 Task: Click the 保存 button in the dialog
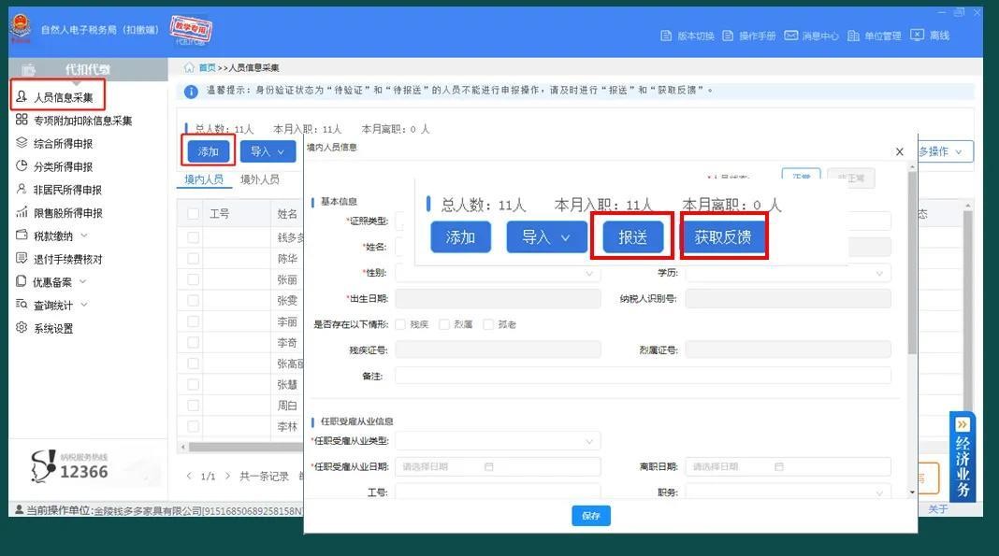coord(591,516)
